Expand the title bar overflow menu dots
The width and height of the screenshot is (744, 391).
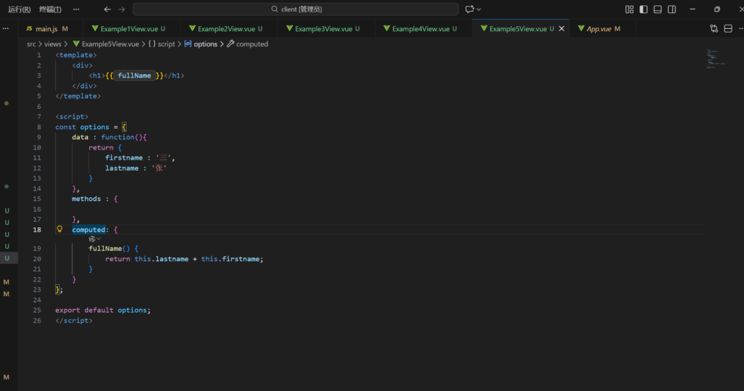(x=76, y=9)
